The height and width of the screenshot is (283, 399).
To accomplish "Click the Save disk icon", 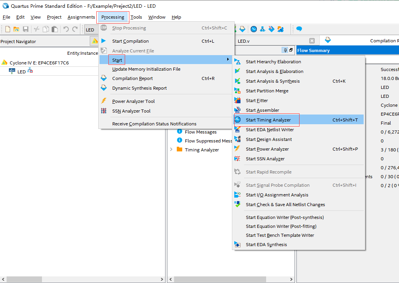I will (x=25, y=29).
